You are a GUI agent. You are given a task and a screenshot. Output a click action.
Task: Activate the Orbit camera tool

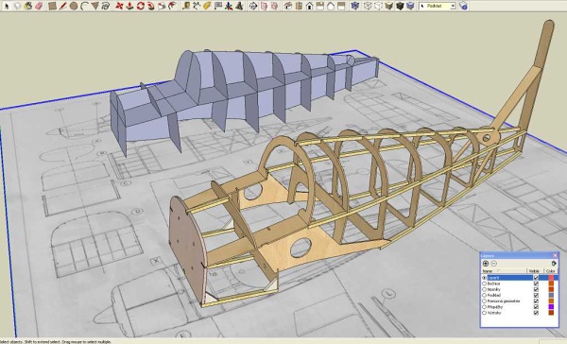coord(253,6)
